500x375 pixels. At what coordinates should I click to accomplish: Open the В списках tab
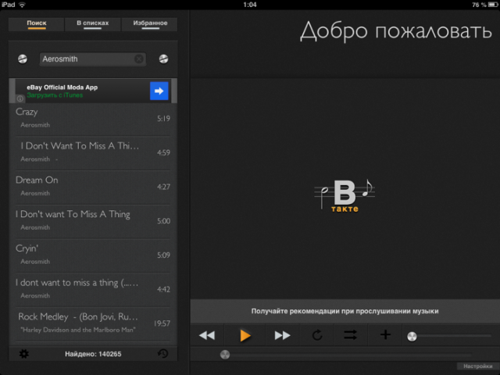click(93, 24)
